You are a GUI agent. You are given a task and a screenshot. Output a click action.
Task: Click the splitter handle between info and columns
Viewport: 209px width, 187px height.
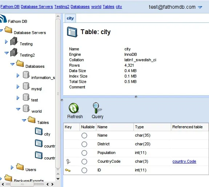136,97
